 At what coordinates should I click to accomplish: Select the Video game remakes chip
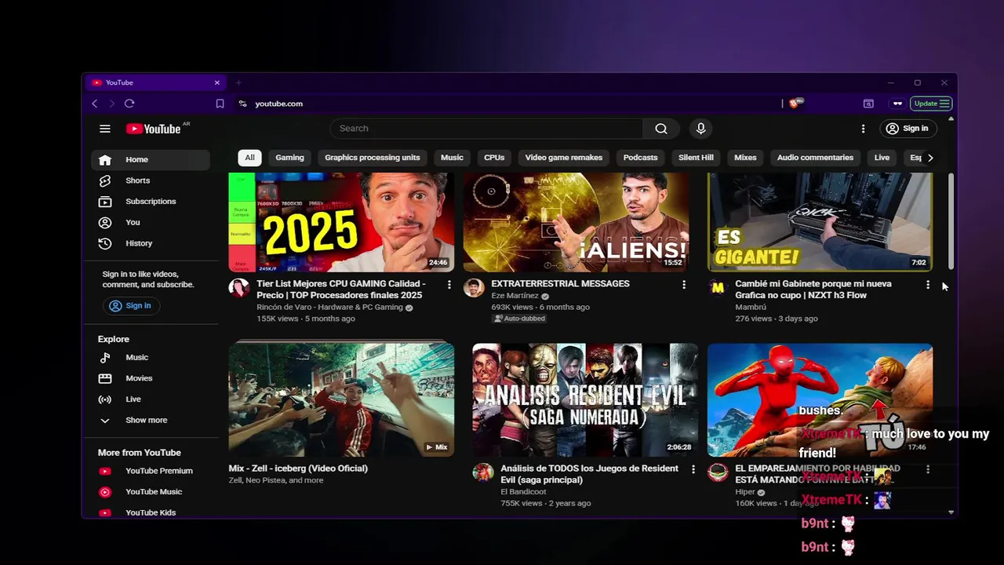pos(564,158)
